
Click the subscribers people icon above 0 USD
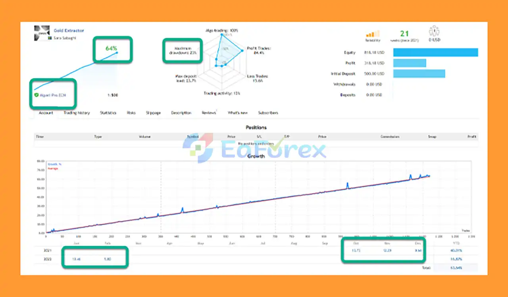click(x=434, y=31)
